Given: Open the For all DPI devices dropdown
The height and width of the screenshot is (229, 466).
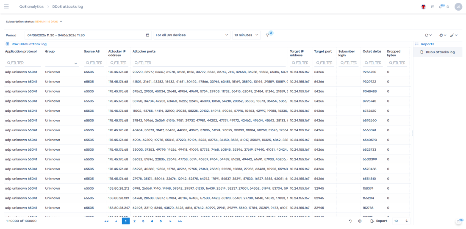Looking at the screenshot, I should coord(192,35).
